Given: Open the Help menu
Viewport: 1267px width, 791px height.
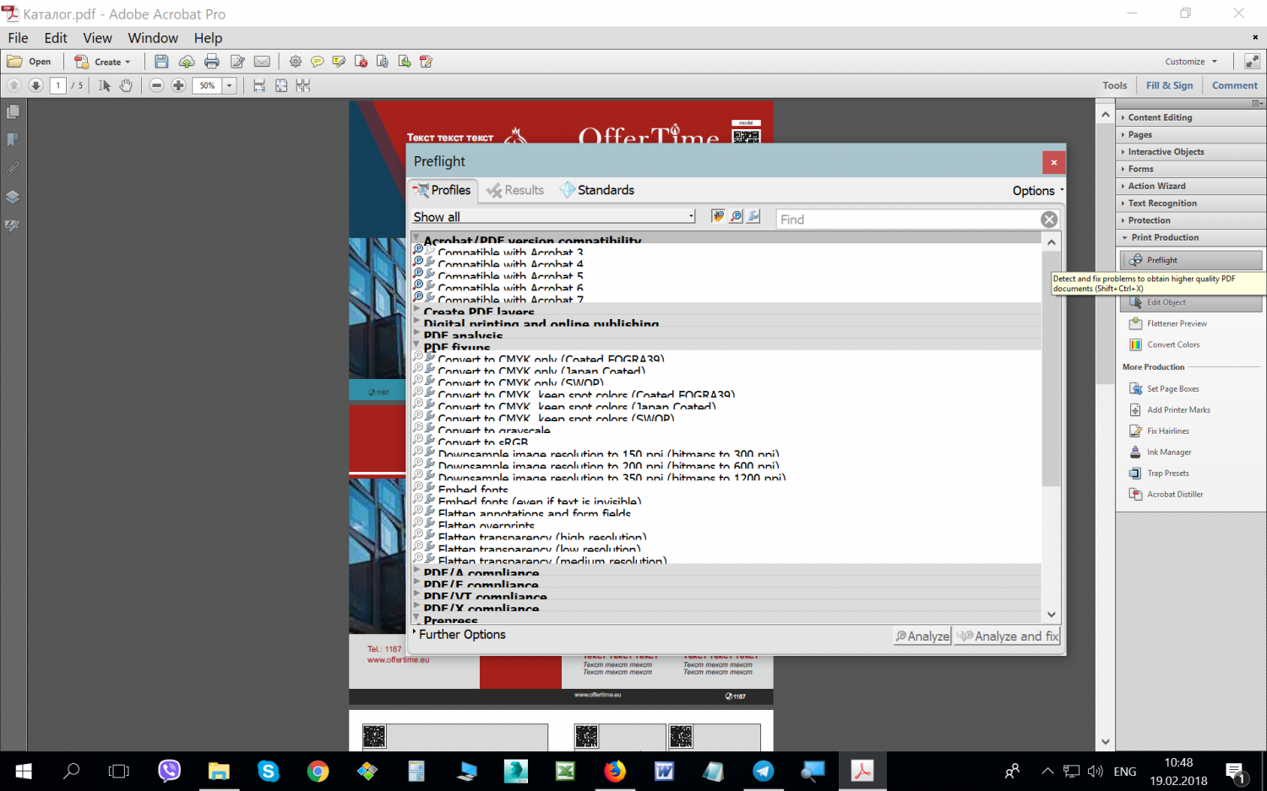Looking at the screenshot, I should tap(208, 38).
